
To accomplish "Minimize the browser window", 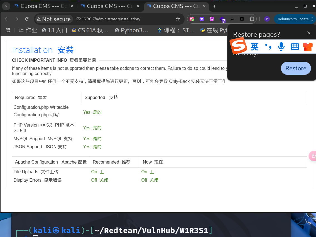I will tap(296, 6).
